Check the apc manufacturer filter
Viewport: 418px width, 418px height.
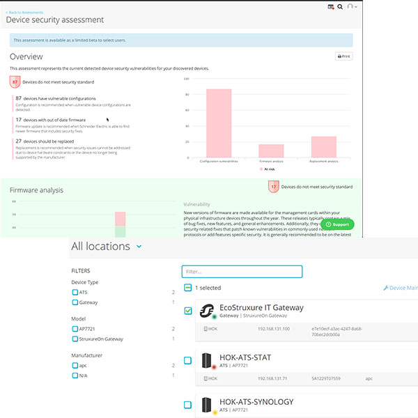(x=75, y=365)
